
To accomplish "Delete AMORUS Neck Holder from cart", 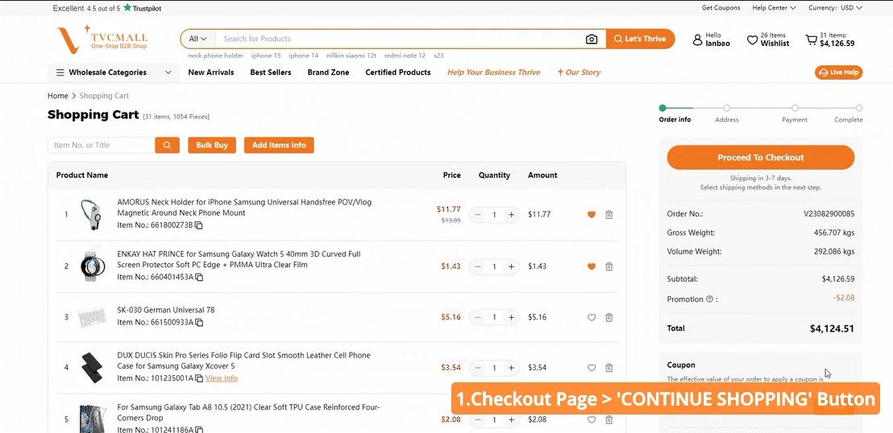I will (x=608, y=215).
